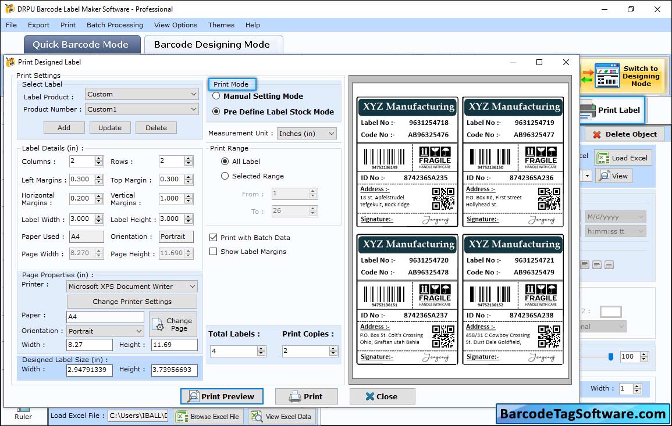This screenshot has width=672, height=426.
Task: Click the Total Labels input field
Action: [233, 351]
